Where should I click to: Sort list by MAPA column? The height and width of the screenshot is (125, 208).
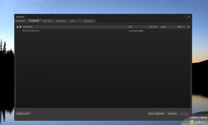click(163, 27)
